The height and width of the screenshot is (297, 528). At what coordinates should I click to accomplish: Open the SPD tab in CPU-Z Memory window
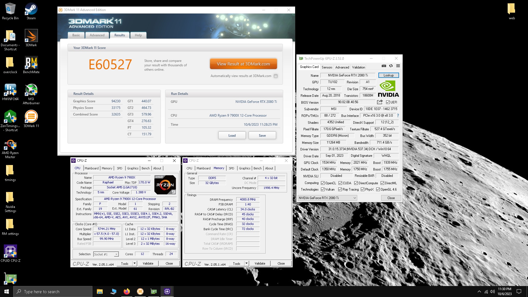232,168
